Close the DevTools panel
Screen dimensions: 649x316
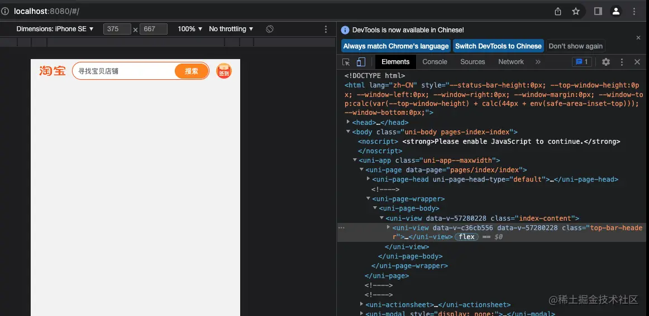click(x=637, y=62)
